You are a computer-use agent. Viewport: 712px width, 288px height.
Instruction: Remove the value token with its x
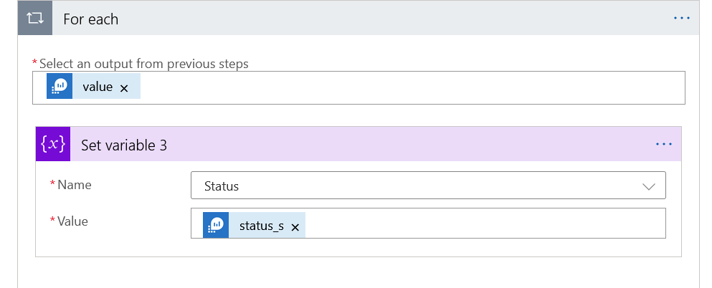tap(124, 87)
